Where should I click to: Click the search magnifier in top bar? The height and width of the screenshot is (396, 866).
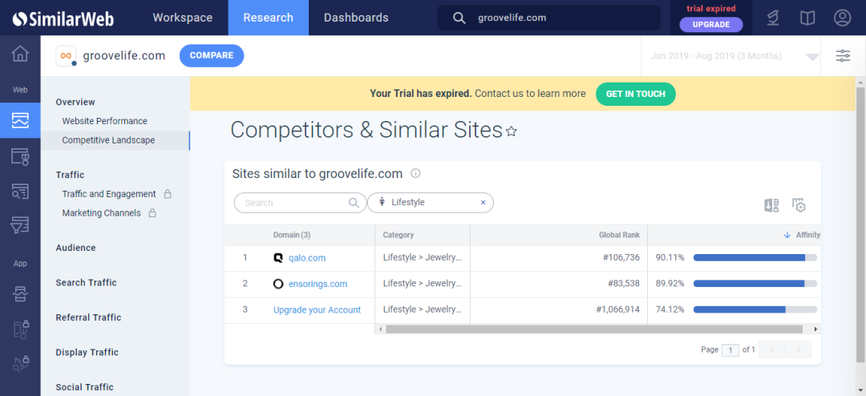click(x=459, y=18)
